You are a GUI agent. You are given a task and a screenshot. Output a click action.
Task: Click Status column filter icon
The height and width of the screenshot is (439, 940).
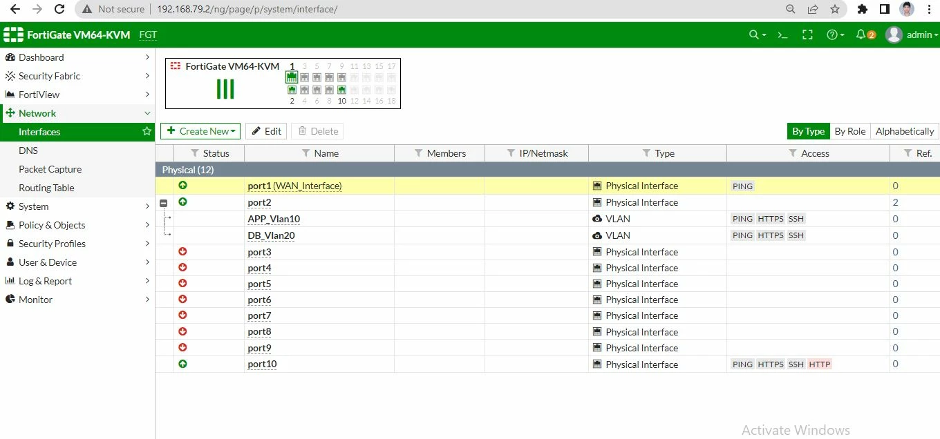[x=195, y=153]
